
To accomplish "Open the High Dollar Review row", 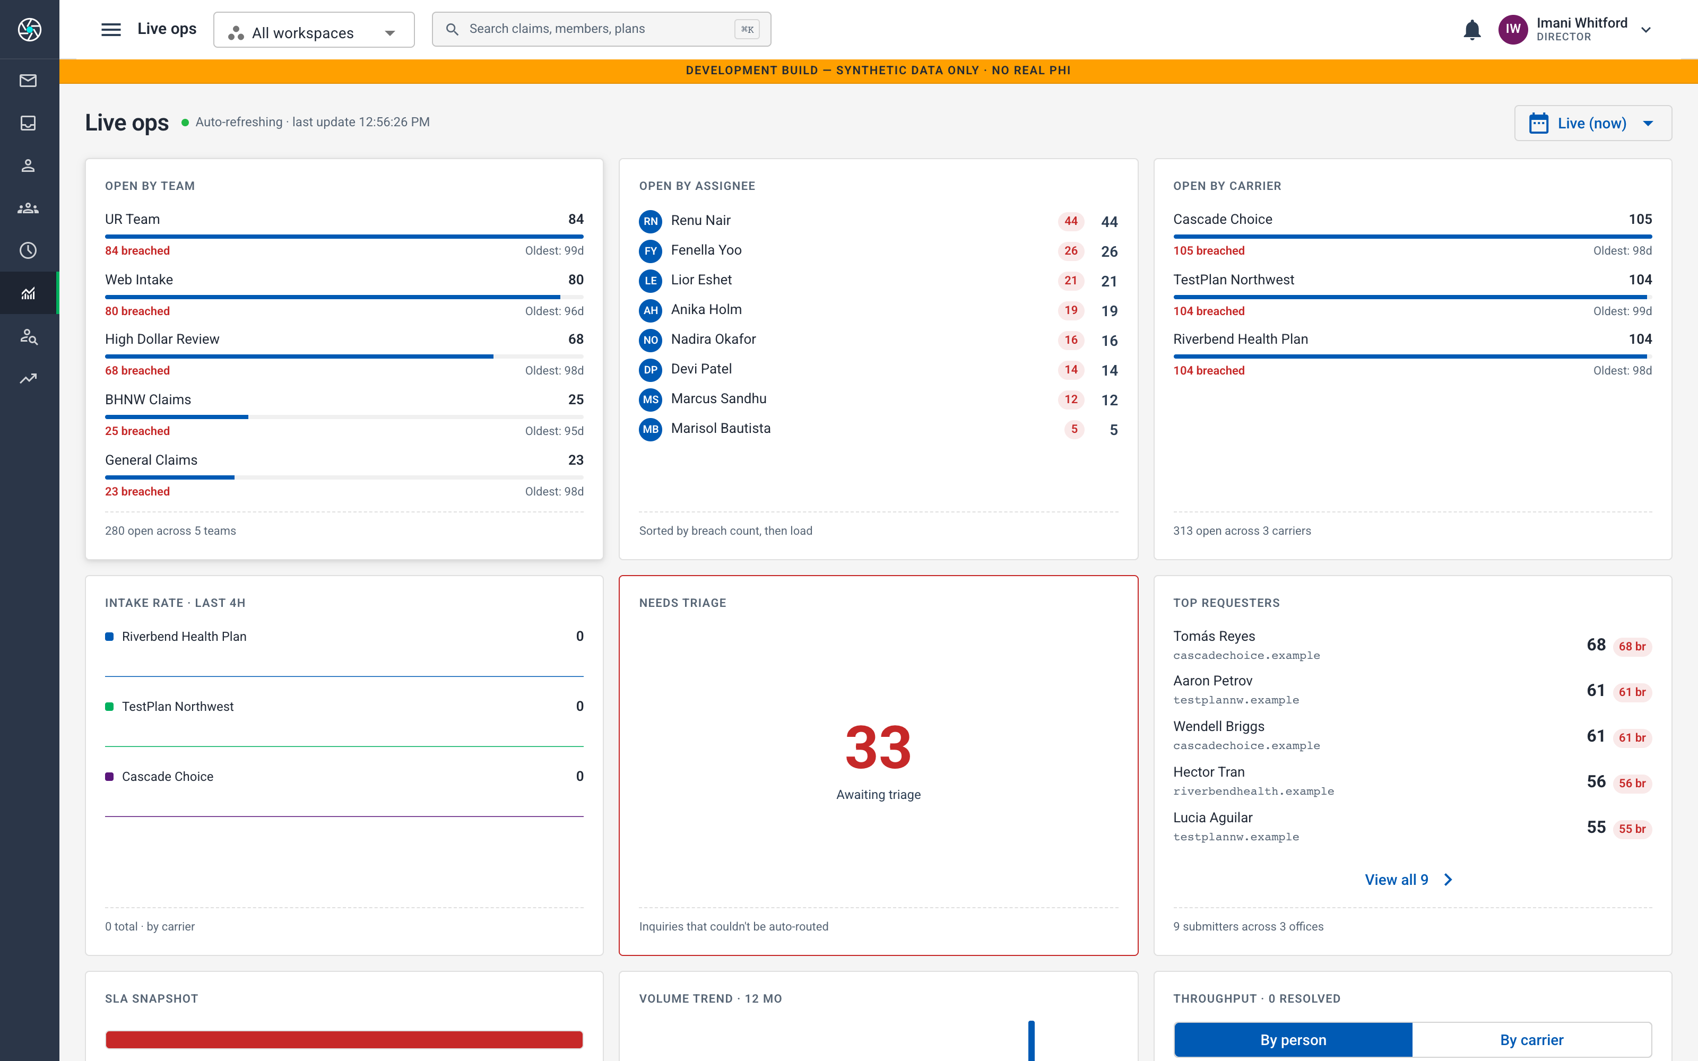I will (x=344, y=354).
